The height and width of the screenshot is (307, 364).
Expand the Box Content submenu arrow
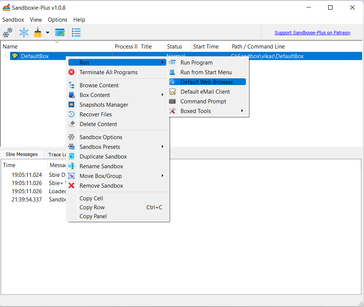tap(163, 94)
